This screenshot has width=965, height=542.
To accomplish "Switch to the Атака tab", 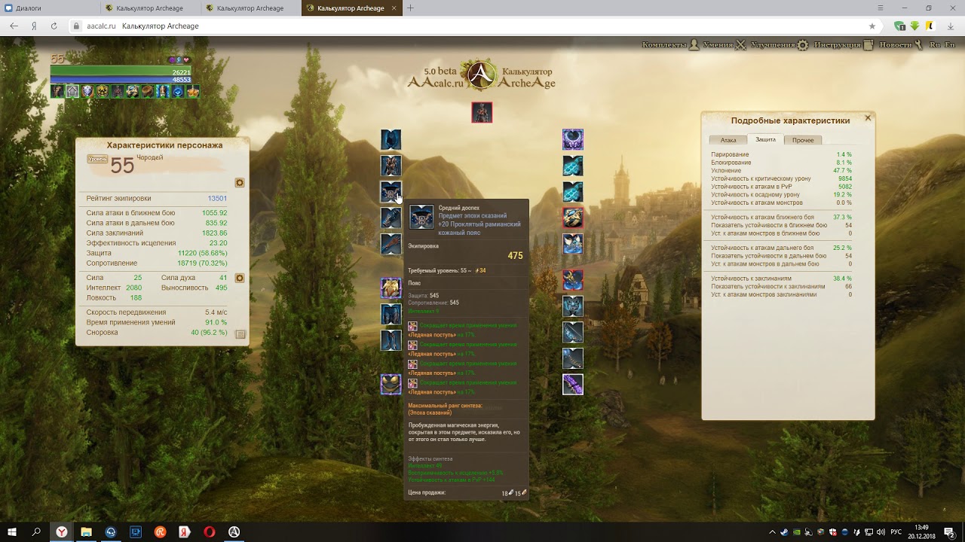I will click(x=728, y=140).
